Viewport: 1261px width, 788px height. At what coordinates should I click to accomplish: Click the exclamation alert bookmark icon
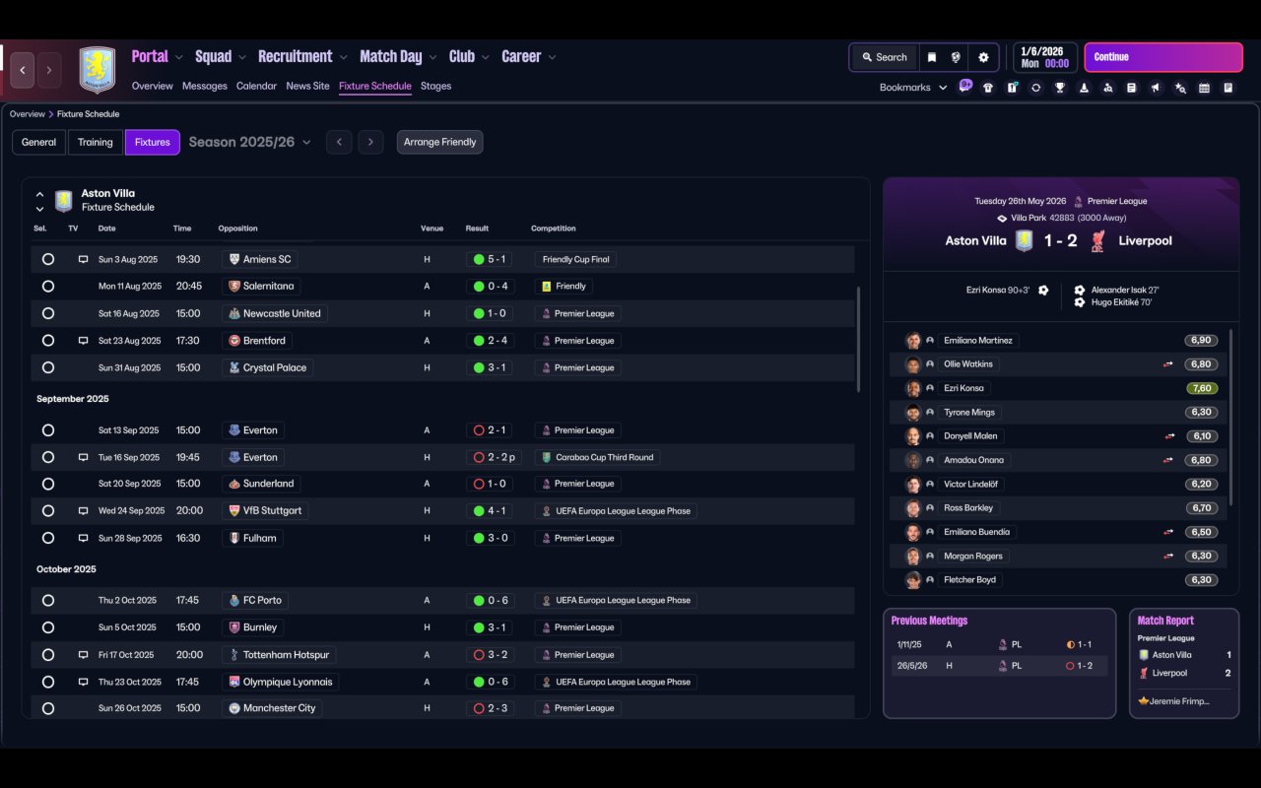(1012, 88)
